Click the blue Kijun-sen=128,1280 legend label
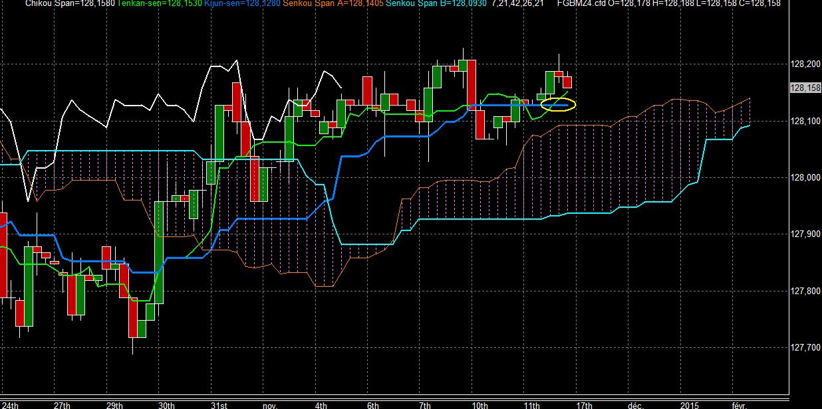Screen dimensions: 822x409 [x=241, y=3]
